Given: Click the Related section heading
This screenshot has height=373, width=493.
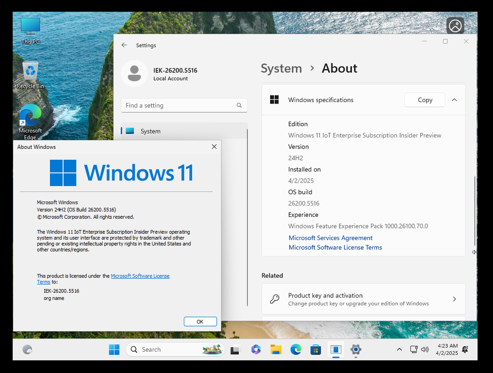Looking at the screenshot, I should coord(272,276).
